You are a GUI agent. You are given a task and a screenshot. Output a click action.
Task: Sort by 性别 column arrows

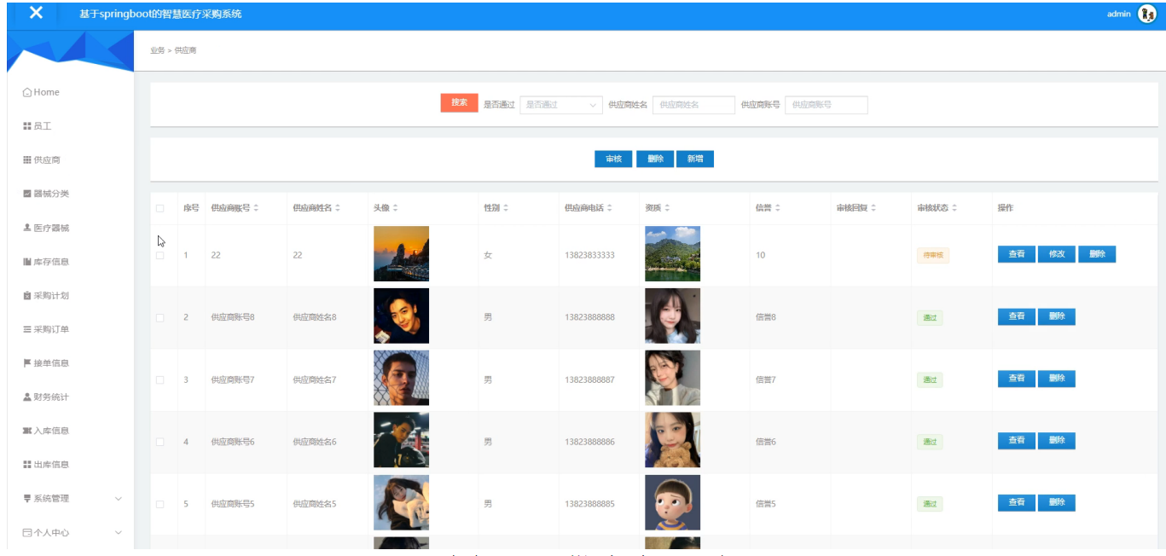click(505, 208)
